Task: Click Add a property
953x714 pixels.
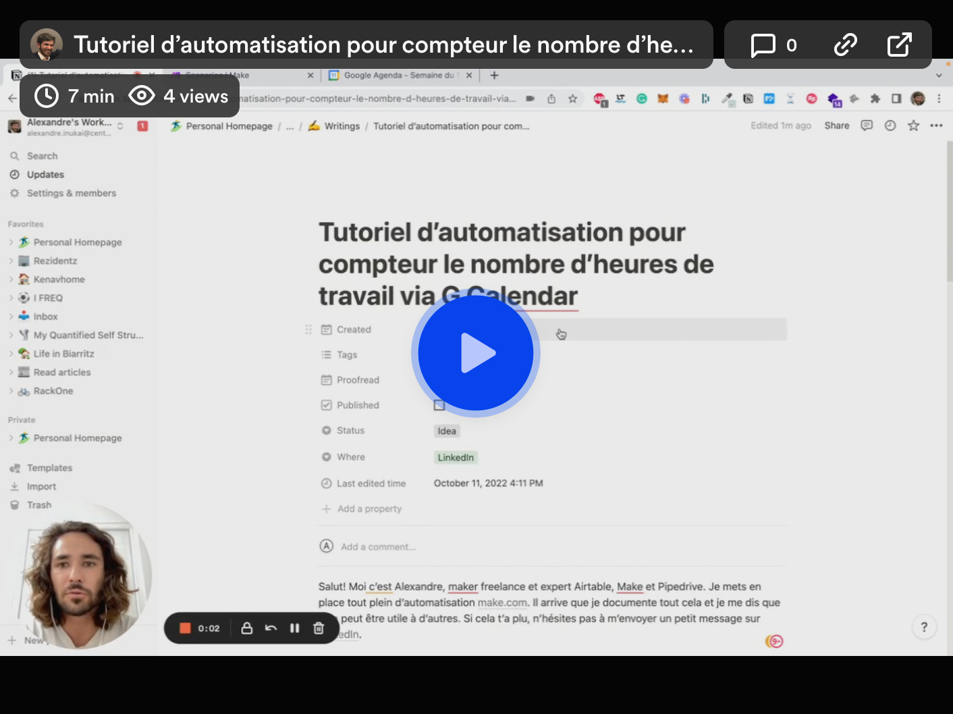Action: 361,509
